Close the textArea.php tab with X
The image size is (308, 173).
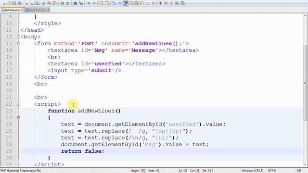coord(22,10)
